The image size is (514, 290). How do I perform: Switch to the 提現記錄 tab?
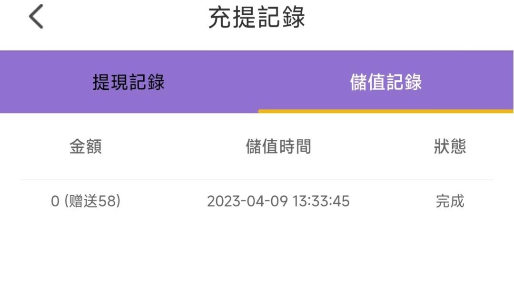point(128,82)
